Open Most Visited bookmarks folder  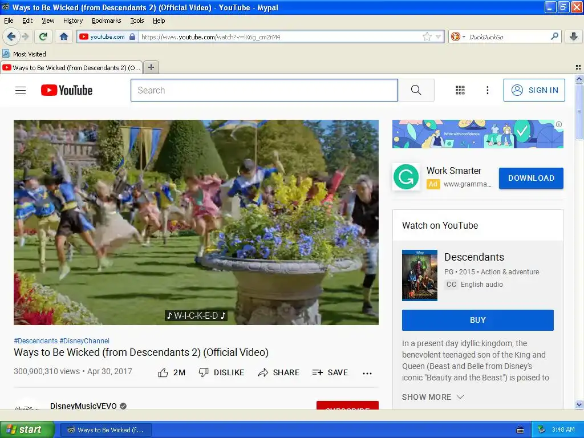(25, 54)
